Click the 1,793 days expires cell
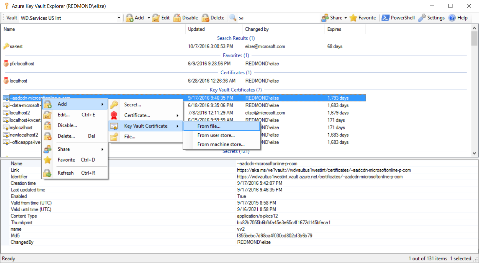The width and height of the screenshot is (479, 263). [x=338, y=98]
